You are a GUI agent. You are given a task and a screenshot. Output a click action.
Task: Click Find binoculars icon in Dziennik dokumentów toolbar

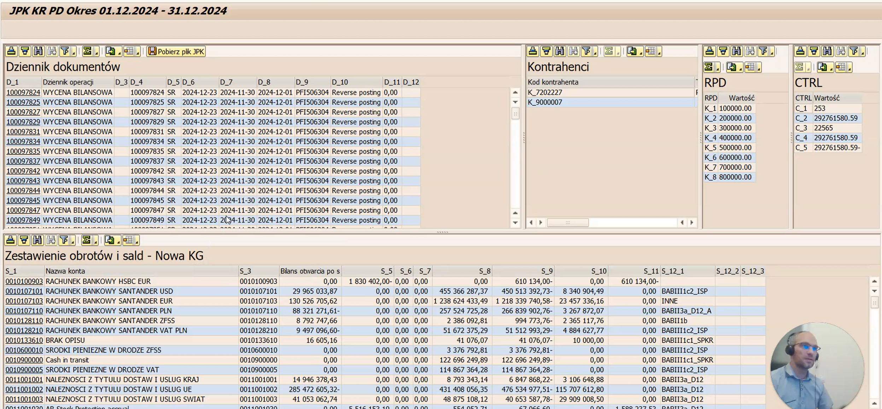click(x=38, y=52)
